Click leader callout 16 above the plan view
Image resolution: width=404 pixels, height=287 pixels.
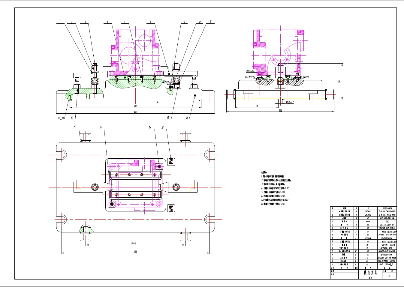pos(101,127)
